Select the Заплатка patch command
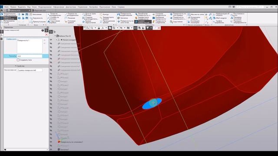Image resolution: width=278 pixels, height=156 pixels. (x=122, y=18)
